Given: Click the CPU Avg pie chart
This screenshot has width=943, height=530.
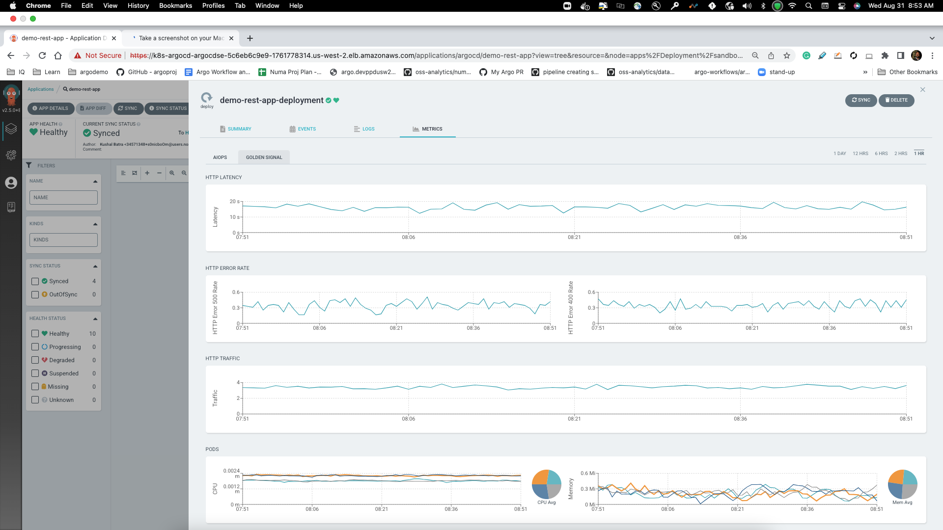Looking at the screenshot, I should tap(546, 484).
